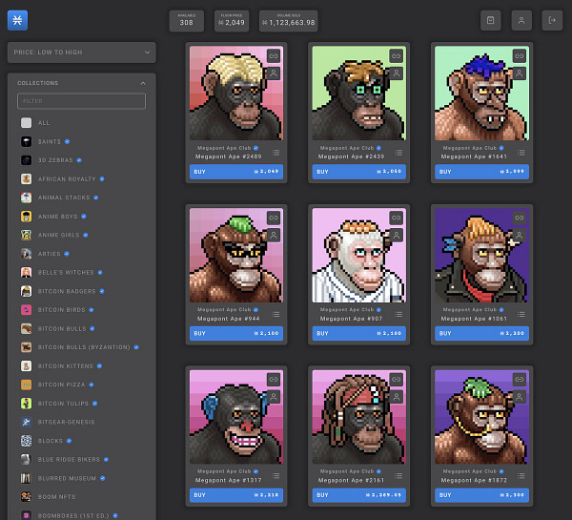Click the collections Filter input field

tap(81, 101)
